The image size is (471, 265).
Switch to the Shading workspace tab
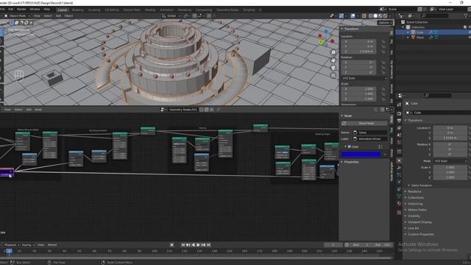150,10
